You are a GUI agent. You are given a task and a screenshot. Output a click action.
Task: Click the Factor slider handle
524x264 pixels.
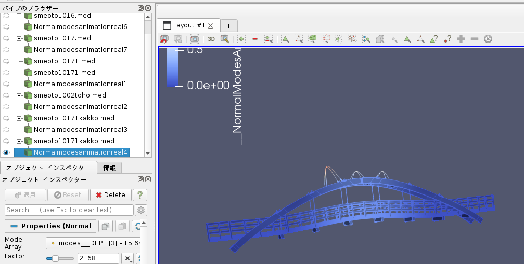(55, 258)
